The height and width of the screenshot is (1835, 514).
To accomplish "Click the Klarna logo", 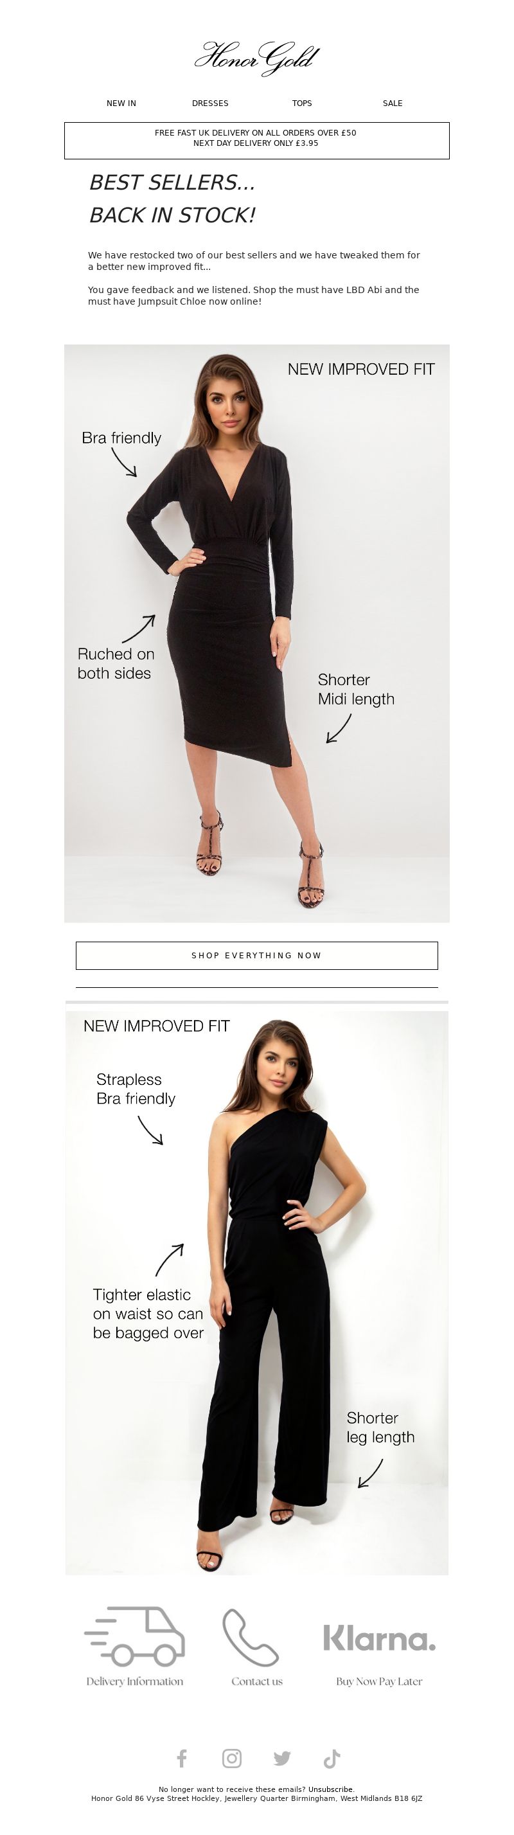I will click(380, 1638).
